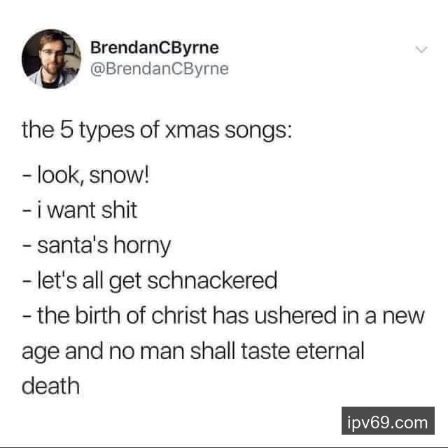Screen dimensions: 448x448
Task: Click the line "age and no man shall taste eternal"
Action: click(193, 351)
